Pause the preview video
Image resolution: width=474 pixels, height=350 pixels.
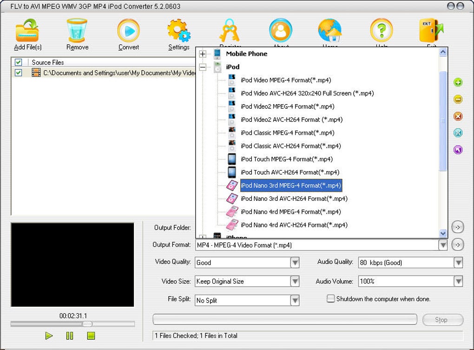pos(70,336)
